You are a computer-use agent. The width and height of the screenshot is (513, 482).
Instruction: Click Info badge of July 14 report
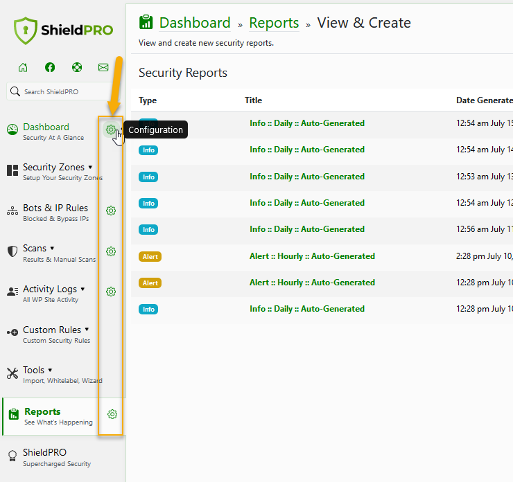click(x=148, y=150)
